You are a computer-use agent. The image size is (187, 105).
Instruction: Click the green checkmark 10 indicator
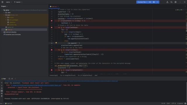click(181, 10)
